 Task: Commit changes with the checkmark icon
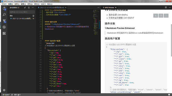click(25, 7)
